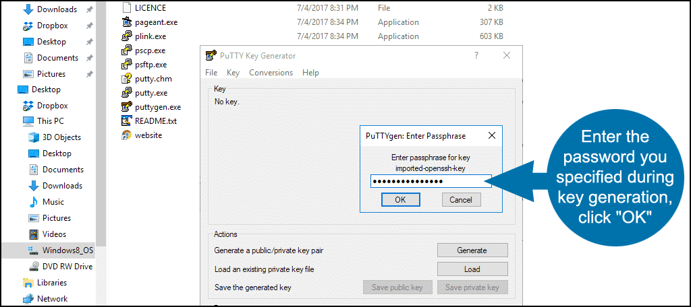Click the Downloads quick access arrow icon
691x307 pixels.
28,9
